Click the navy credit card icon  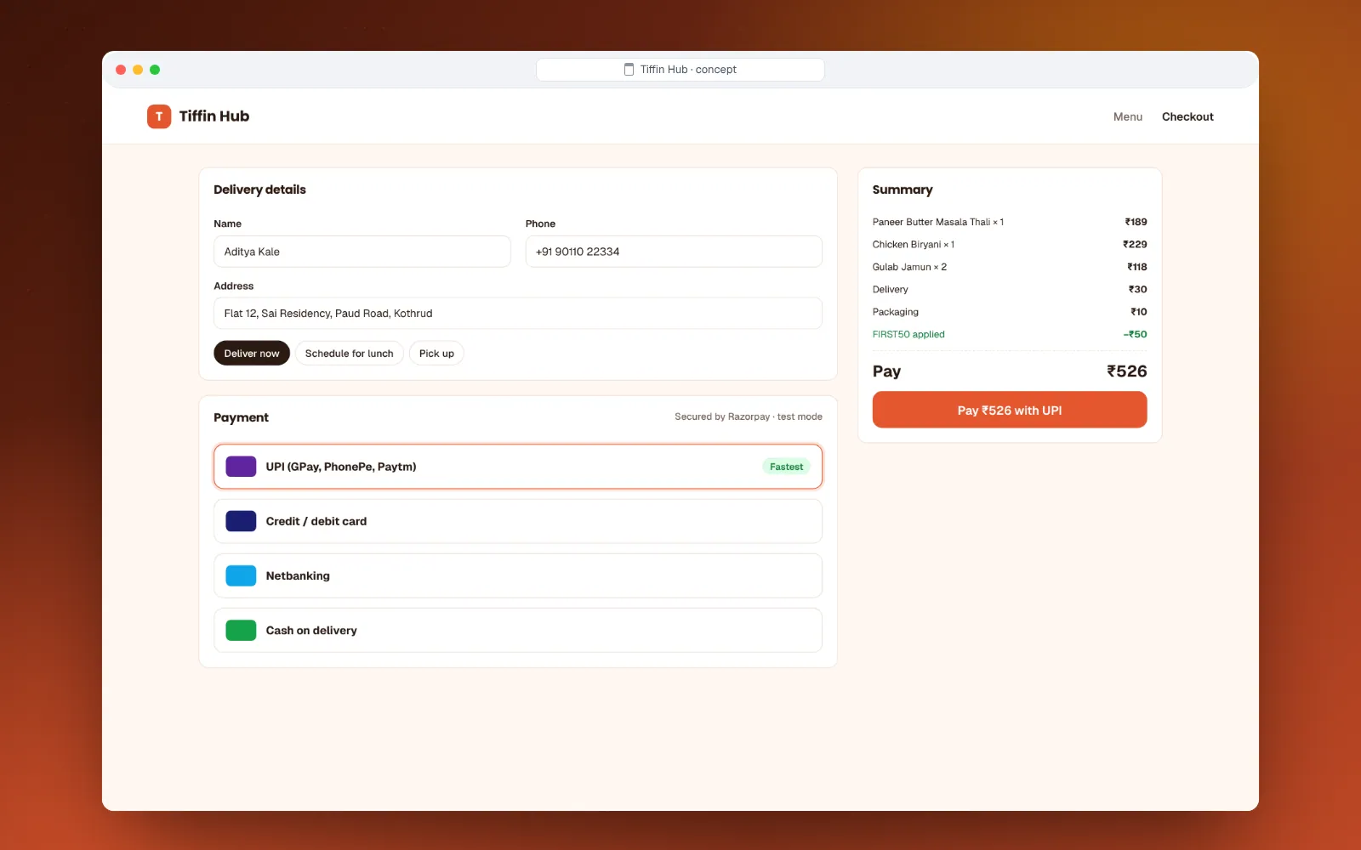(x=241, y=521)
